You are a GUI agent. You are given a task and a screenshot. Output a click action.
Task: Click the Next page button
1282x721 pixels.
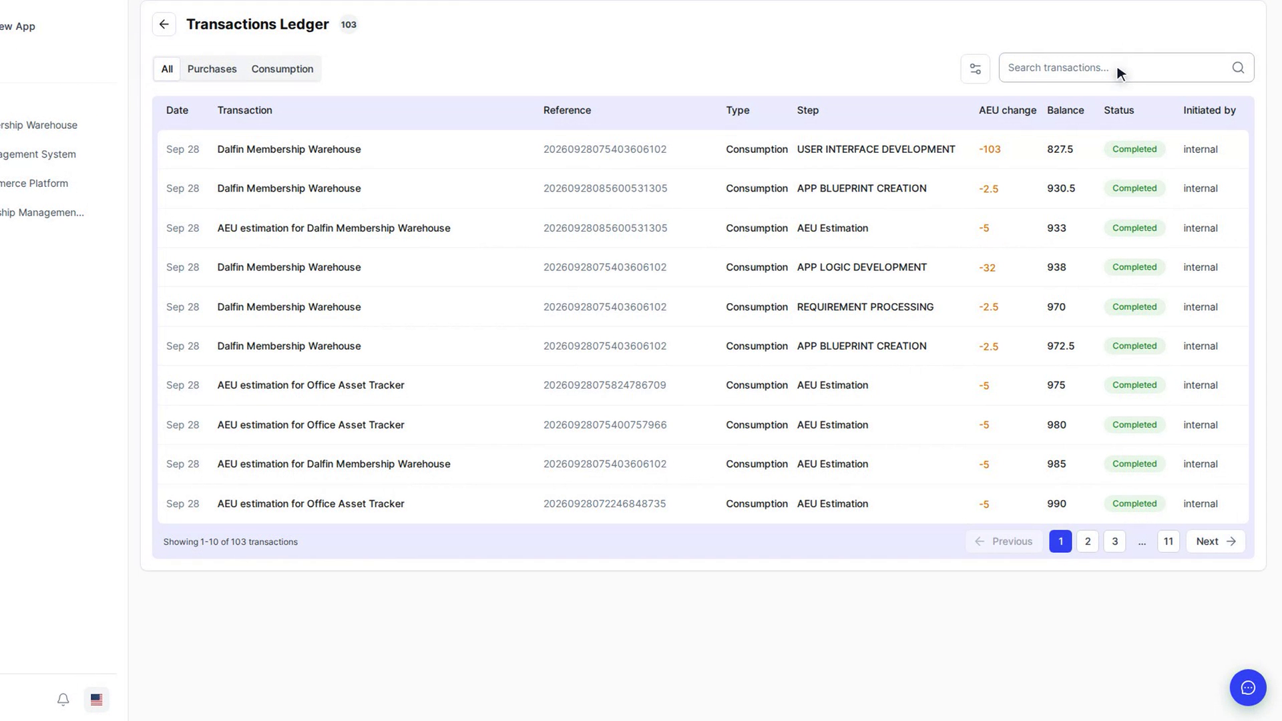pos(1215,541)
